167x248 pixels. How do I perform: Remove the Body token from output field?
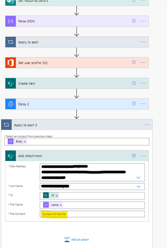point(25,142)
